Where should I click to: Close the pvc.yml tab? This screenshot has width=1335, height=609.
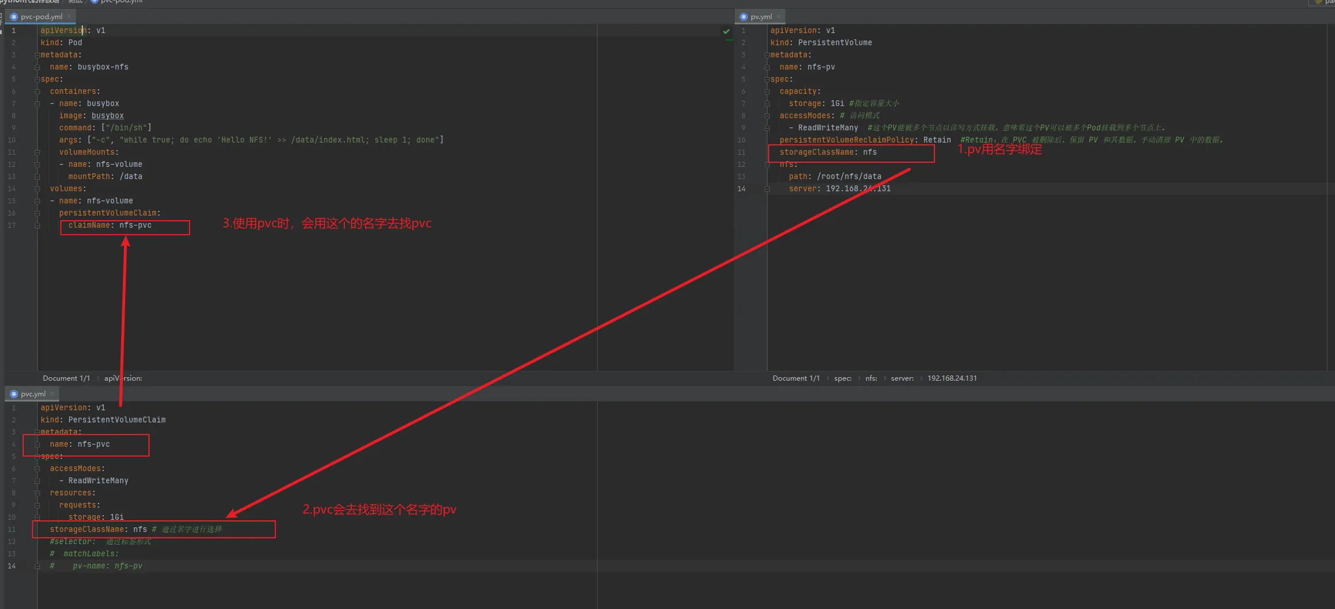pyautogui.click(x=52, y=394)
